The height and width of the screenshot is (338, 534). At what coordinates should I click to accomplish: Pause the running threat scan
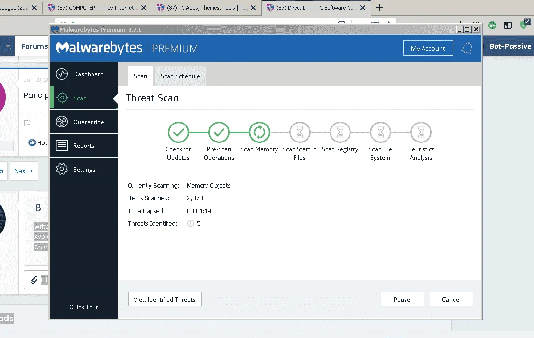click(x=402, y=299)
